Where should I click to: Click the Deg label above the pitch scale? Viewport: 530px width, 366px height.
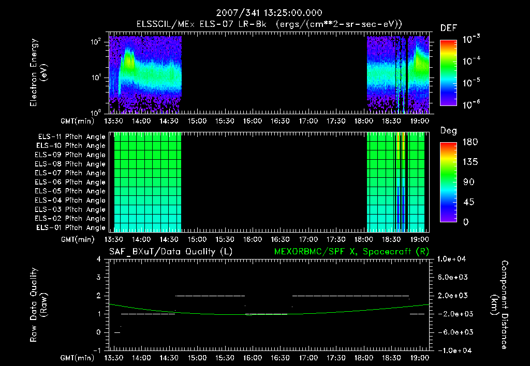point(449,131)
